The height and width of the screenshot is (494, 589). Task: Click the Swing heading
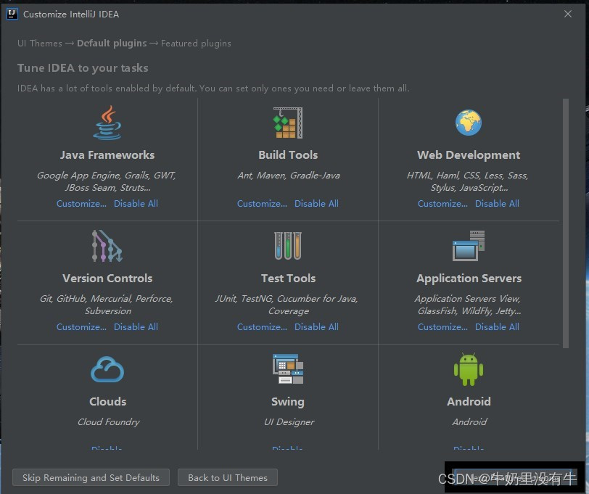pyautogui.click(x=288, y=402)
